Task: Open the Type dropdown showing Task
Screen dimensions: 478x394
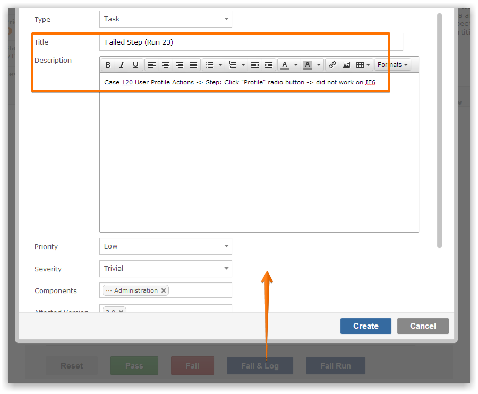Action: [x=166, y=19]
